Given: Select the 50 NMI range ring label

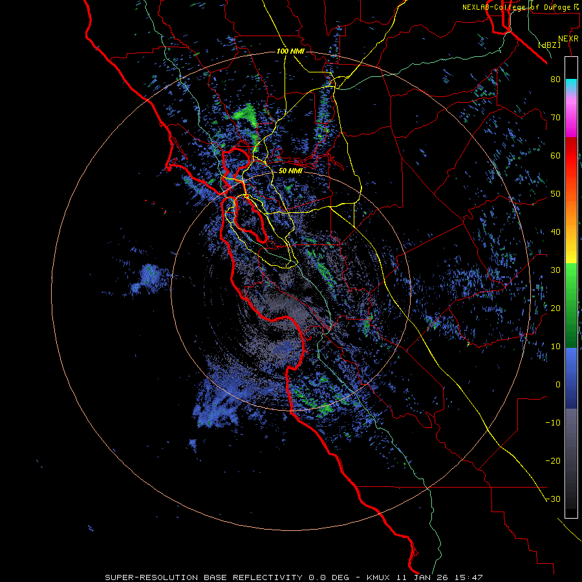Looking at the screenshot, I should (x=290, y=171).
